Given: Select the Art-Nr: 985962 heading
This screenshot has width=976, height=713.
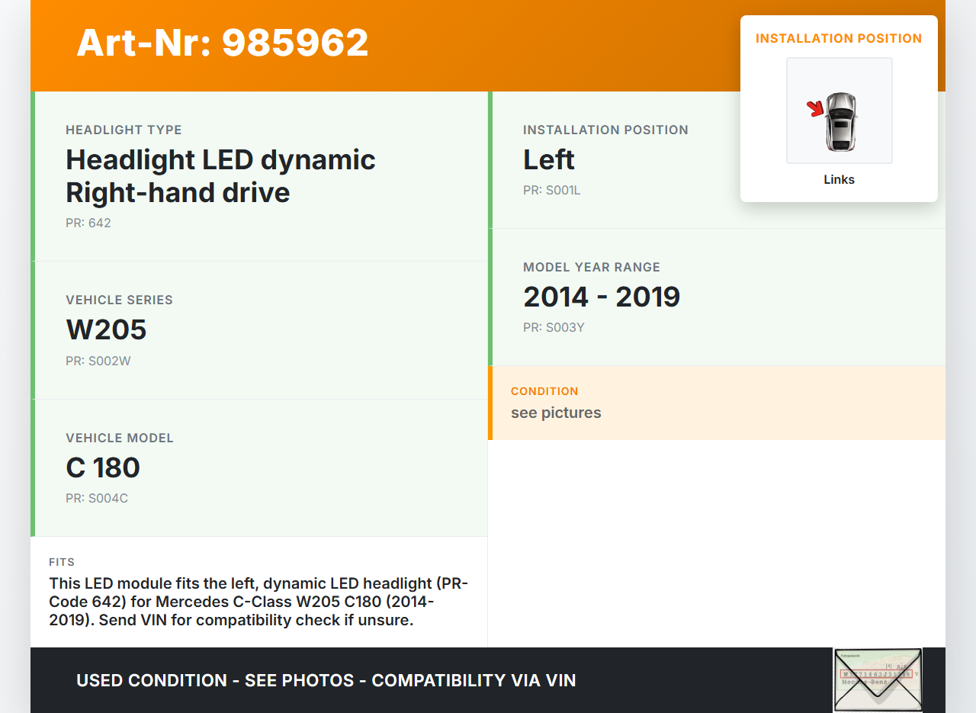Looking at the screenshot, I should [223, 43].
